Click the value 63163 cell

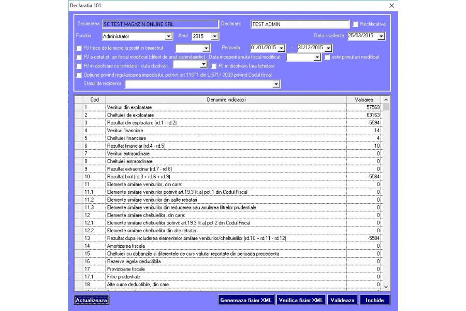(364, 115)
